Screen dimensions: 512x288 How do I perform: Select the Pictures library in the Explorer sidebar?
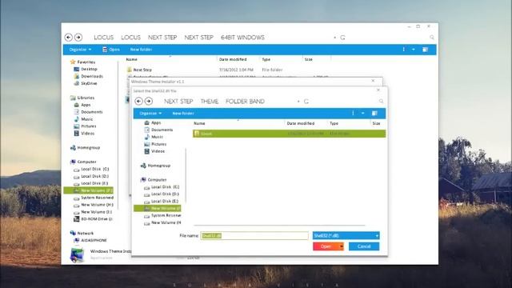point(85,126)
